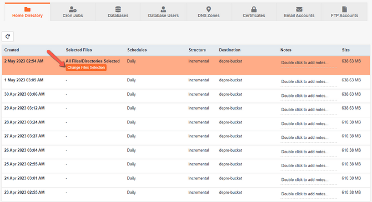Screen dimensions: 372x202
Task: Click the Selected Files column header
Action: [79, 50]
